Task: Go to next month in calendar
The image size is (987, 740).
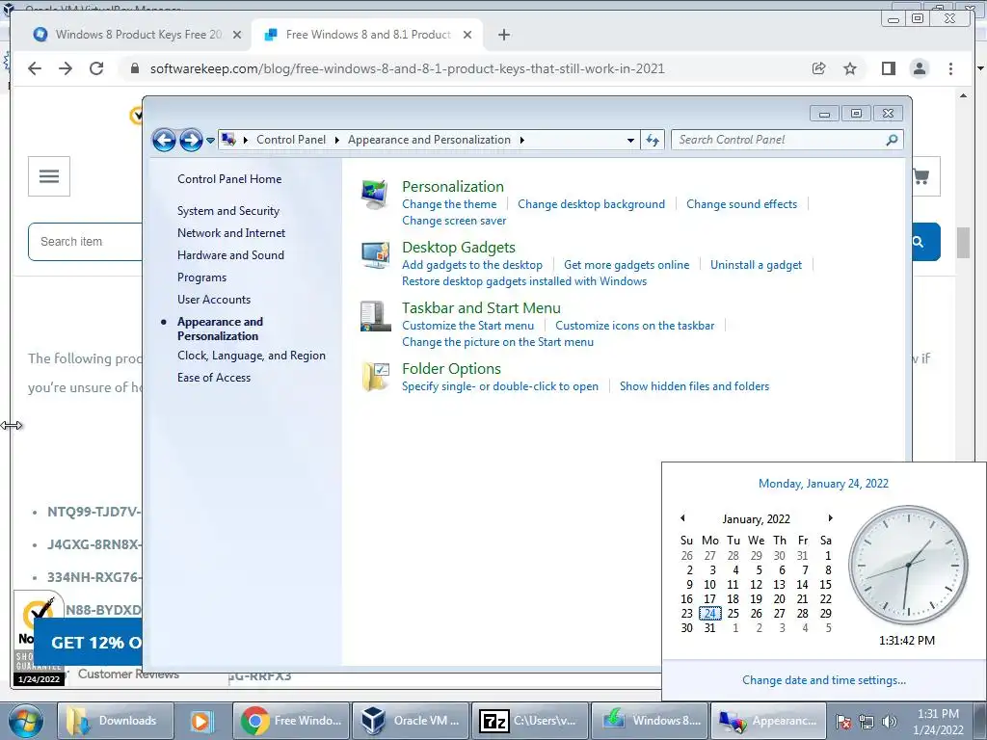Action: (x=830, y=517)
